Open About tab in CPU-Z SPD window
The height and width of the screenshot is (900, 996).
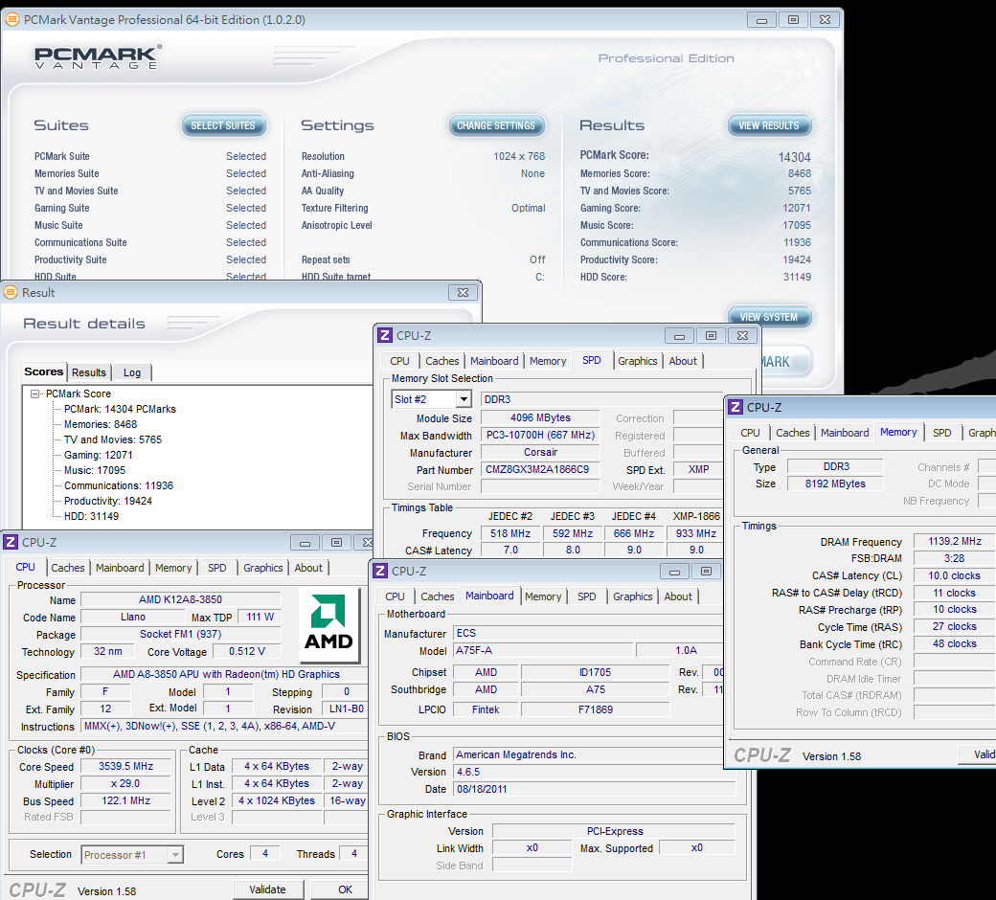tap(683, 361)
